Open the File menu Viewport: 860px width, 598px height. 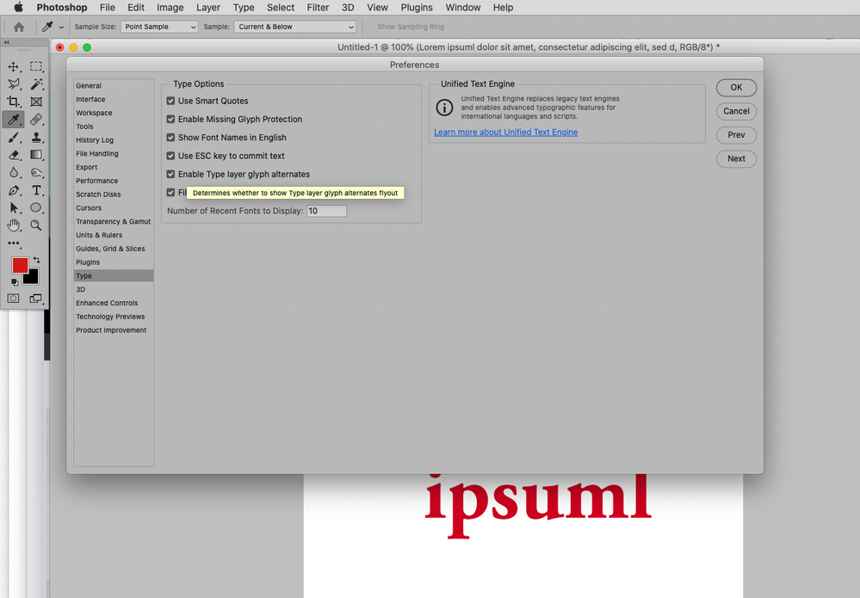coord(108,8)
